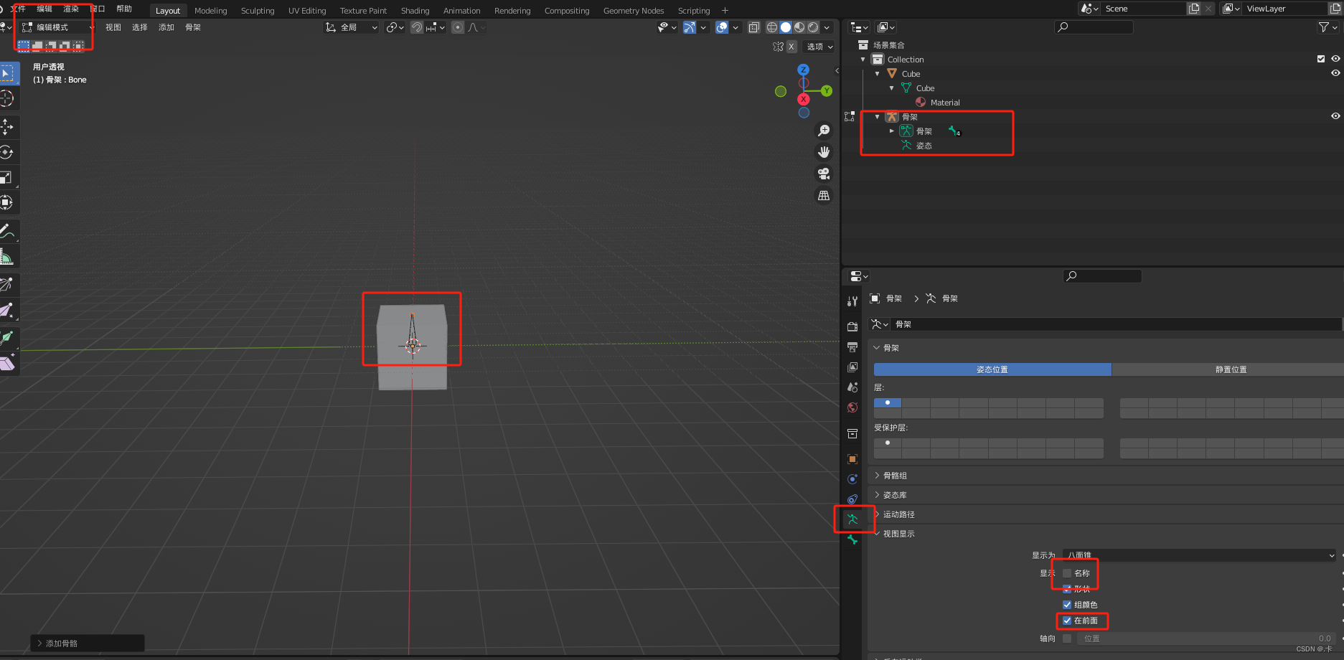The height and width of the screenshot is (660, 1344).
Task: Toggle X-axis mirror button labeled X
Action: [791, 47]
